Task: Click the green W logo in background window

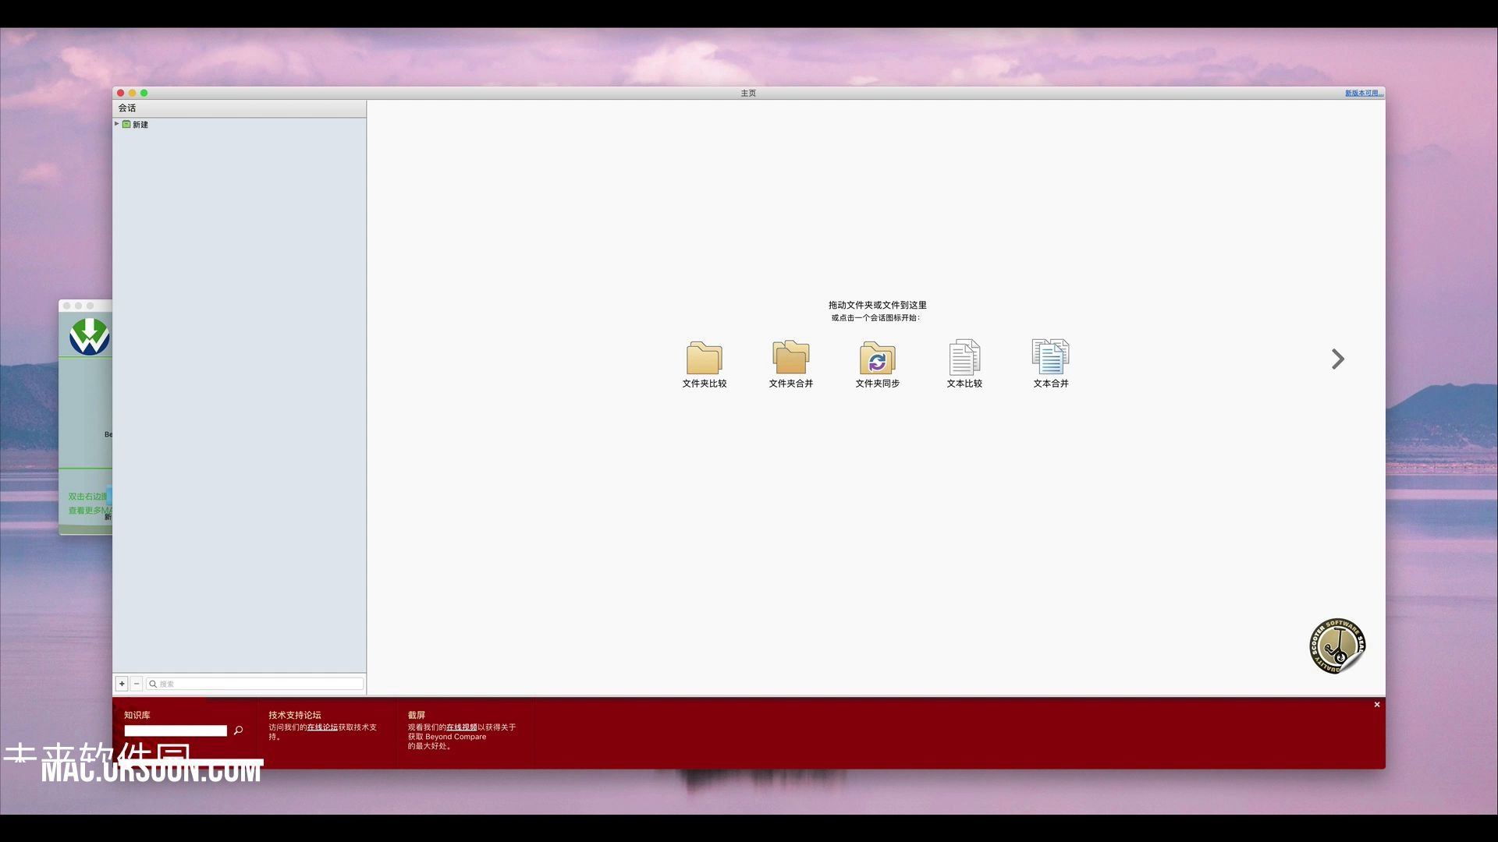Action: coord(89,337)
